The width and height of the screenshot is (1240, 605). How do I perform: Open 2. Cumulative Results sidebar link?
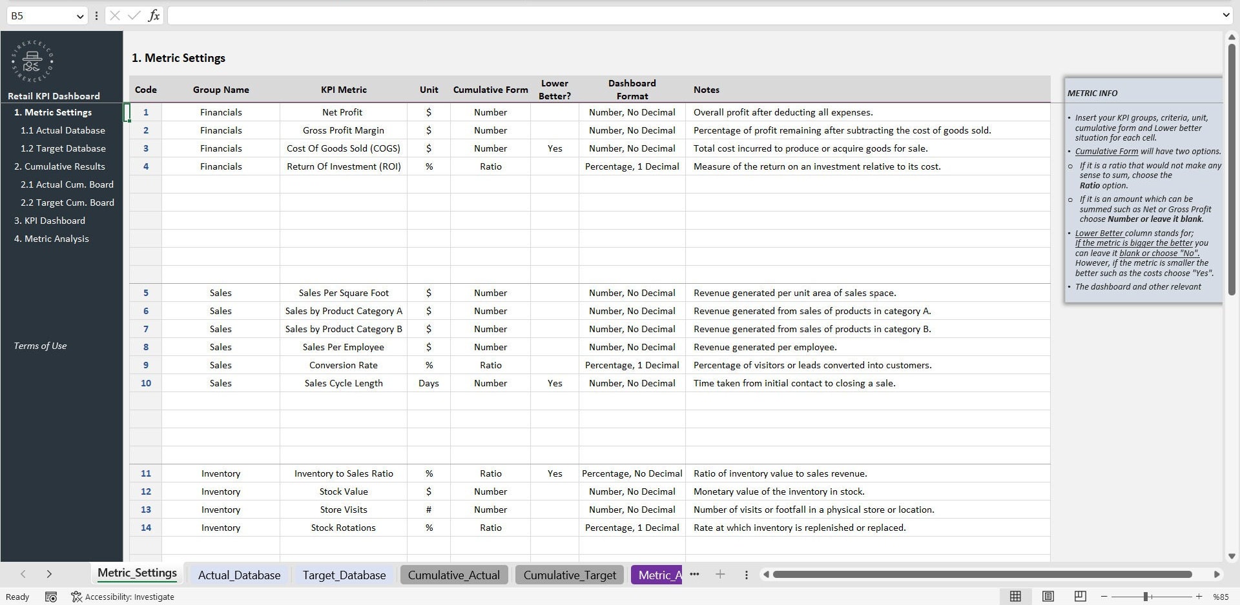(59, 166)
